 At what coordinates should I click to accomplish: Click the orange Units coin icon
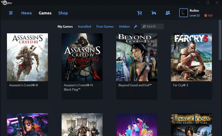[206, 16]
